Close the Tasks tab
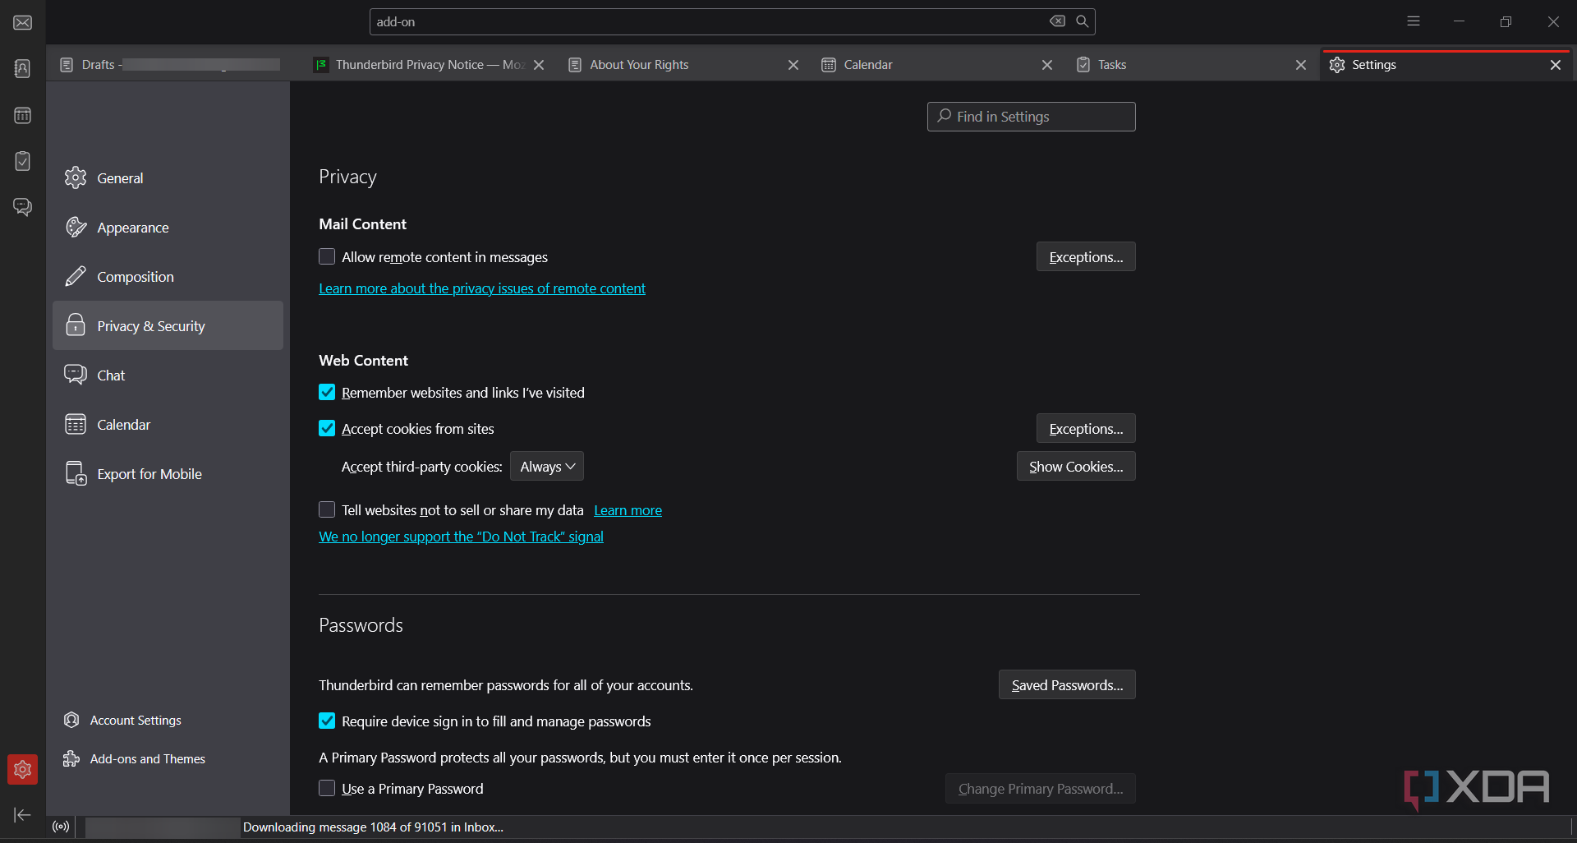 tap(1301, 65)
